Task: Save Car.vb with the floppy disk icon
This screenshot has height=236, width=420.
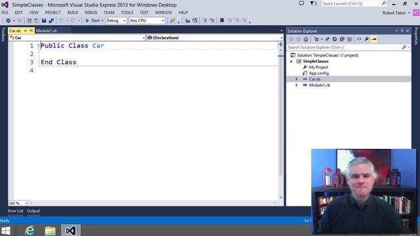Action: click(44, 20)
